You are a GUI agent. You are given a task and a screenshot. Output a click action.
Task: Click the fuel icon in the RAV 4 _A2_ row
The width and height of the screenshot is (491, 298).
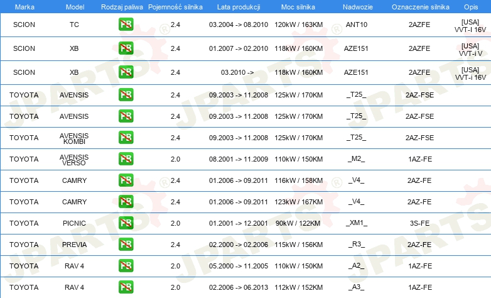[x=126, y=265]
